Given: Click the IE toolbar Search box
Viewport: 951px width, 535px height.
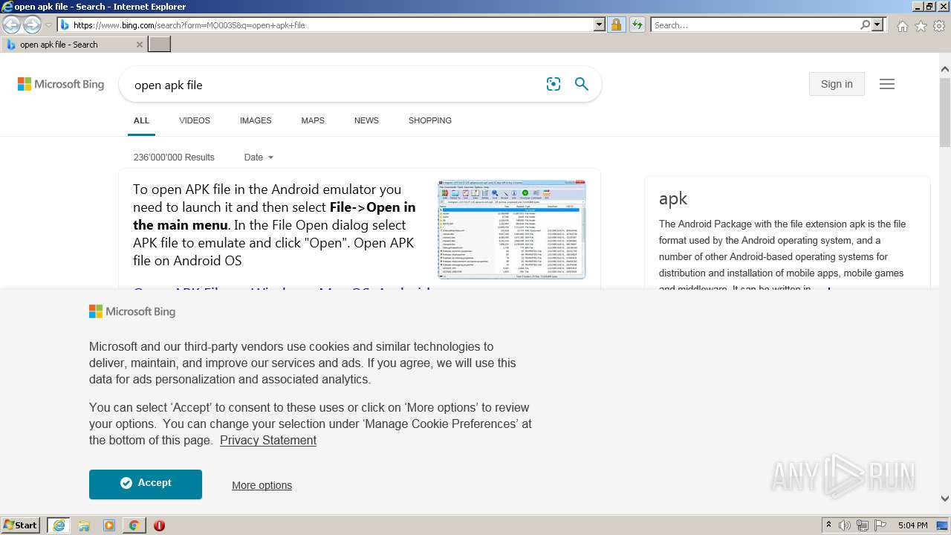Looking at the screenshot, I should click(755, 25).
